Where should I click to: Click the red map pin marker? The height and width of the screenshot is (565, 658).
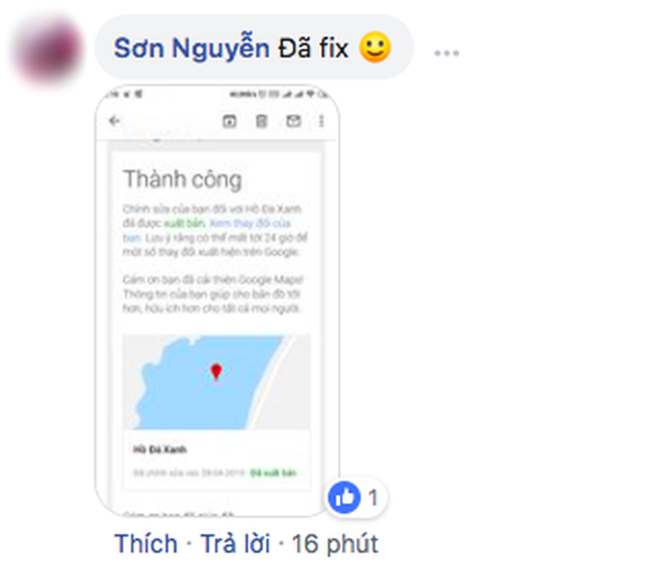pos(216,372)
